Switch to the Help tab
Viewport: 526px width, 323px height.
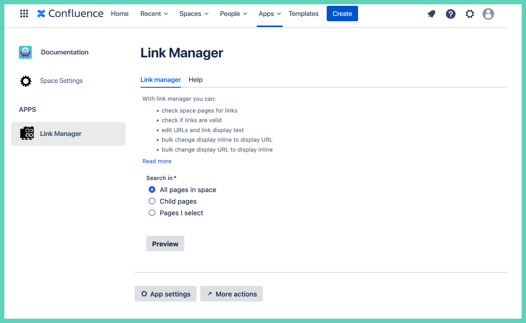click(195, 80)
